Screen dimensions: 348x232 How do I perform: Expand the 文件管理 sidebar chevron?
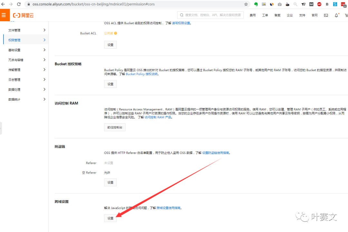pos(44,30)
